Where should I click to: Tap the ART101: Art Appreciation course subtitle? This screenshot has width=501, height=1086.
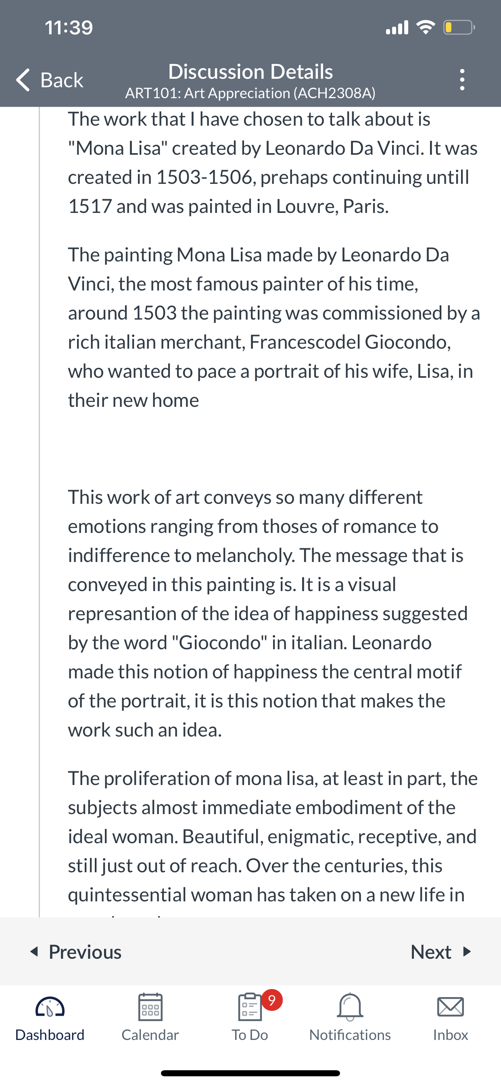pos(250,93)
